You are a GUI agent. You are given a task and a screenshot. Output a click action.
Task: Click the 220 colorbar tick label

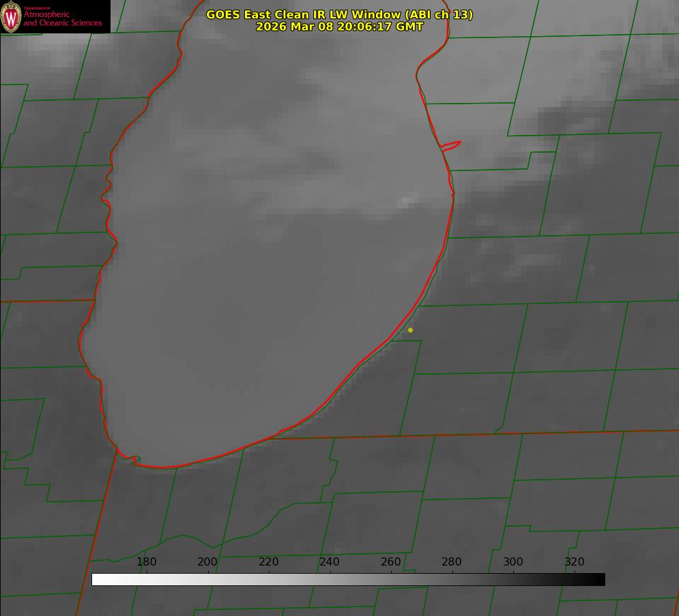coord(269,562)
